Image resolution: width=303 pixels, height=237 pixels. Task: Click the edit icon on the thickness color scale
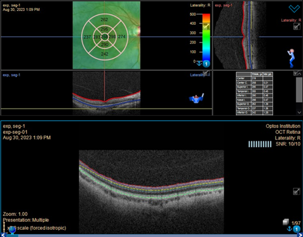206,27
